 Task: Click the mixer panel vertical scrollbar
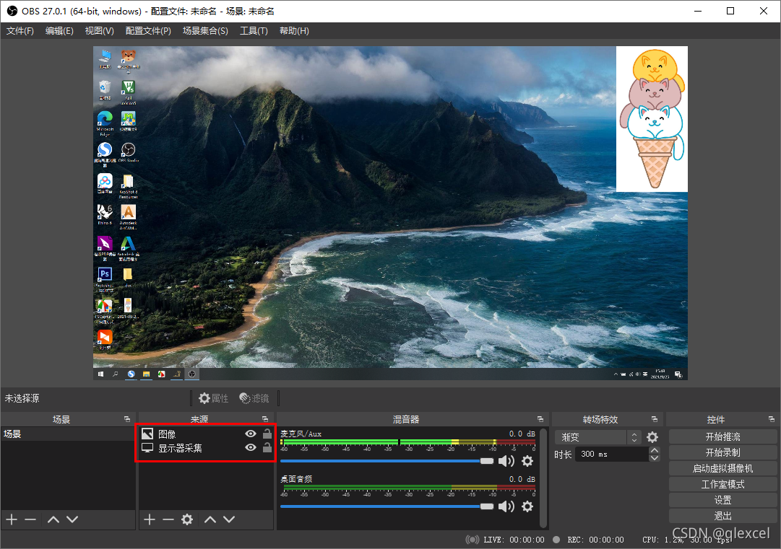543,478
